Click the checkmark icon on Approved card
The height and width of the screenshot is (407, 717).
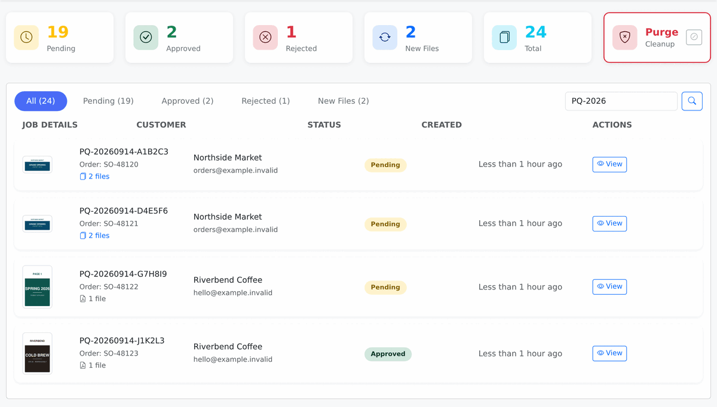(x=146, y=37)
